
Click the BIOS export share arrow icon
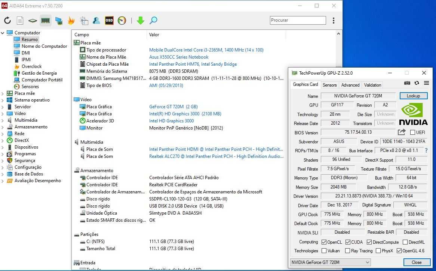(402, 132)
